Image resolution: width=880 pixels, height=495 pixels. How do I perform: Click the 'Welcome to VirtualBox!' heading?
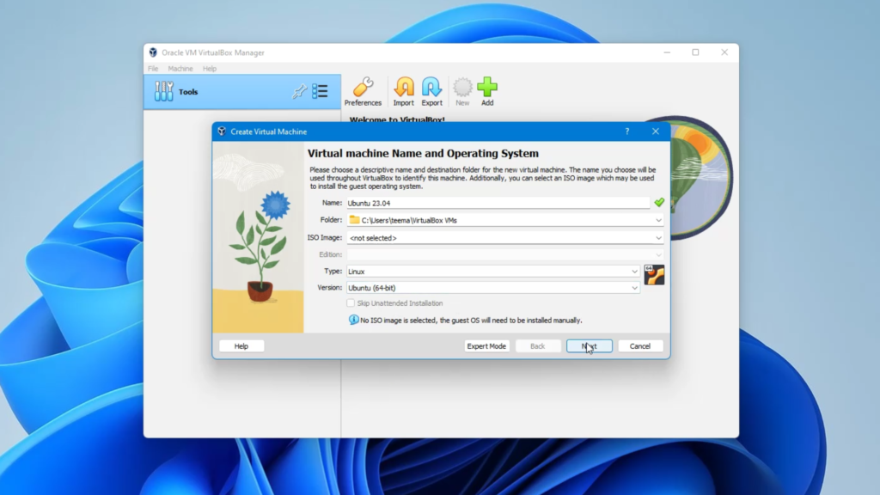397,119
